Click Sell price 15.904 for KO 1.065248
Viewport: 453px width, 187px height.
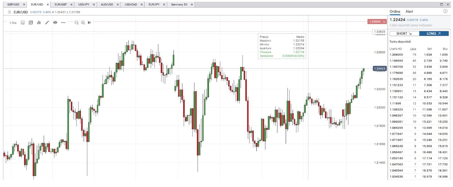pos(427,146)
